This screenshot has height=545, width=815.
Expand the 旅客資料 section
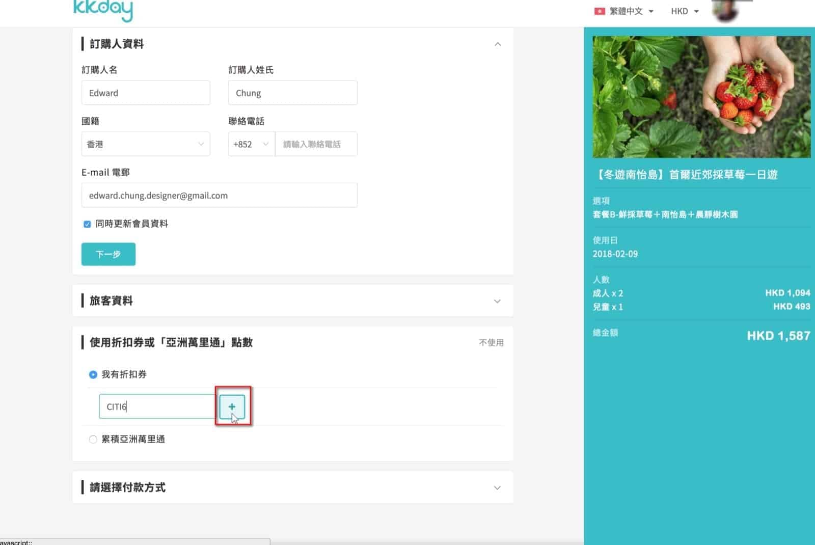[497, 301]
